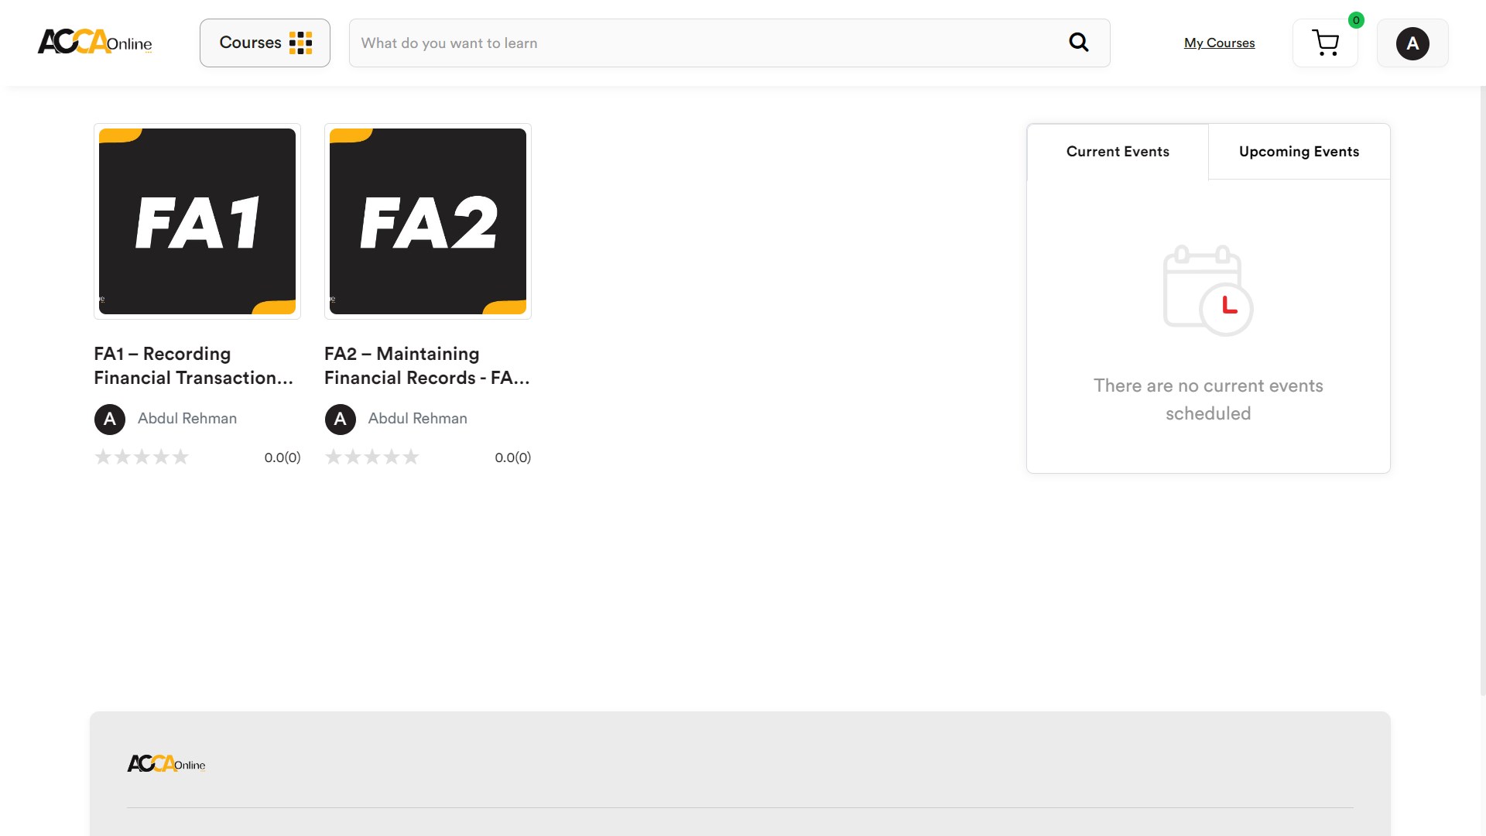Image resolution: width=1486 pixels, height=836 pixels.
Task: Focus the 'What do you want to learn' field
Action: [x=697, y=43]
